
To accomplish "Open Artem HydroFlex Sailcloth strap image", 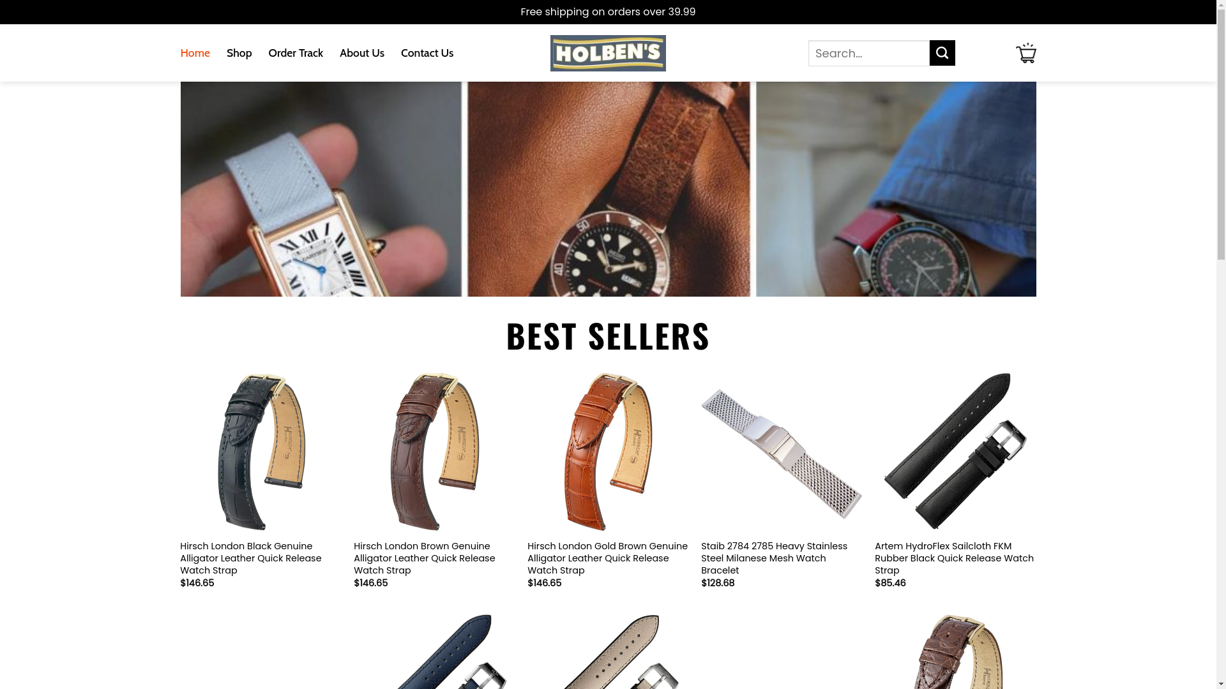I will [x=955, y=452].
